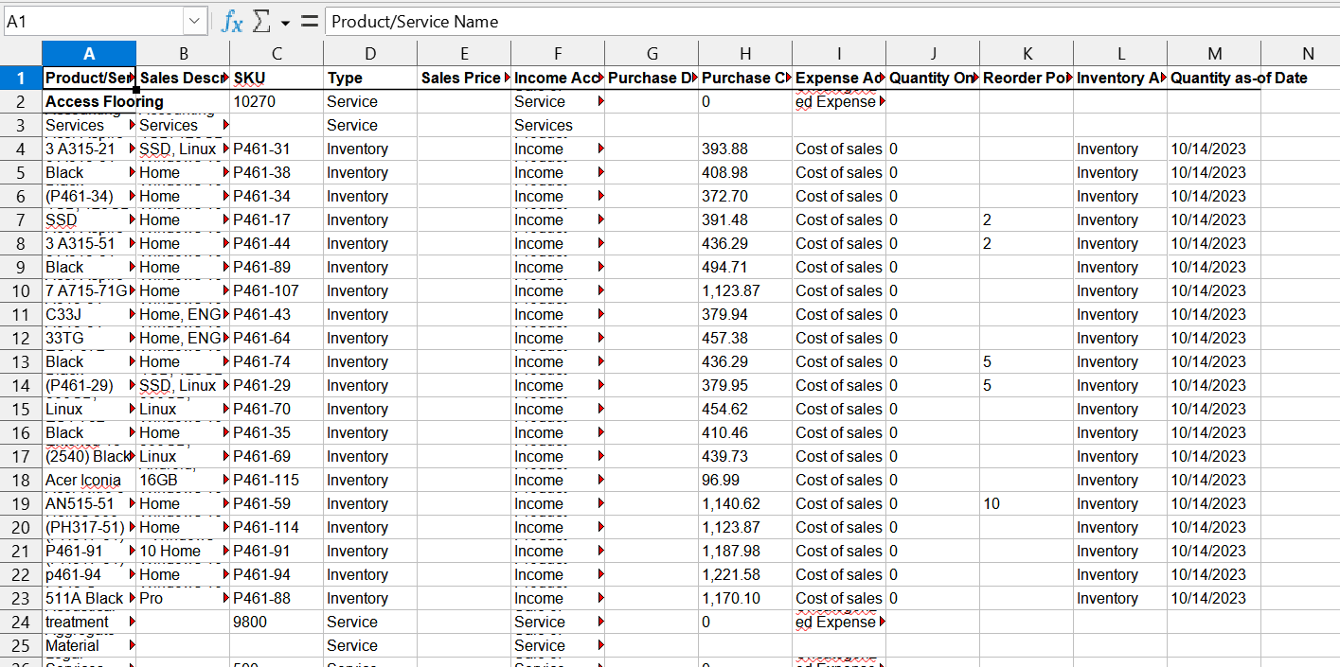Click the Sum sigma icon
The width and height of the screenshot is (1340, 667).
click(262, 21)
